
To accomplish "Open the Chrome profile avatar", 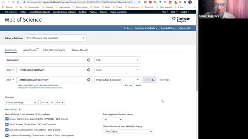I will (190, 2).
